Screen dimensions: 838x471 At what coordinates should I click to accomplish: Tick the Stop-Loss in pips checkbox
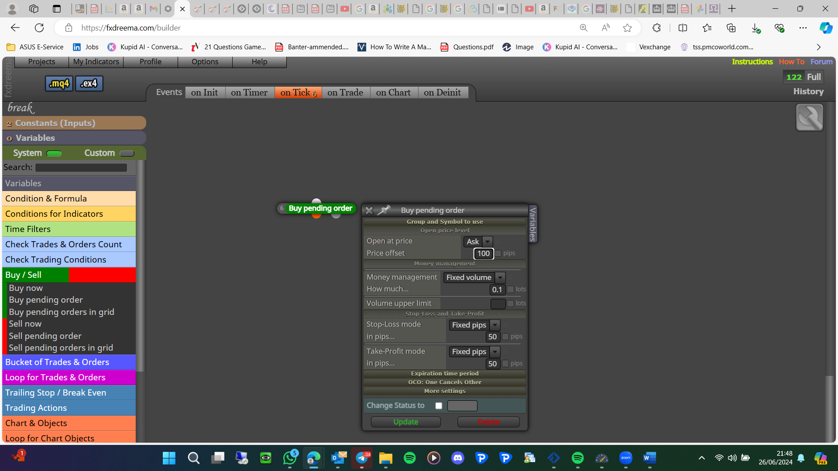click(x=505, y=337)
